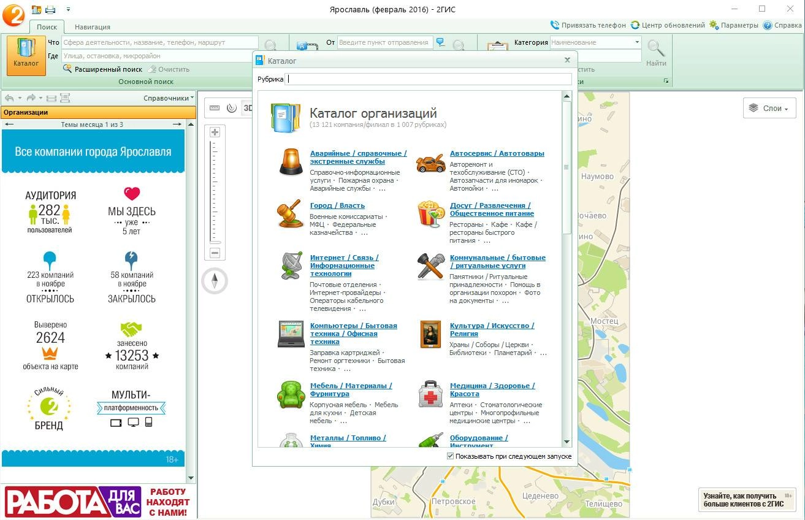Click the Все компании города Ярославля banner

pyautogui.click(x=93, y=151)
